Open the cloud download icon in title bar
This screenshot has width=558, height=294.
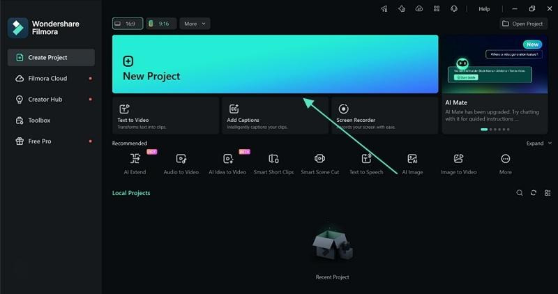coord(419,9)
